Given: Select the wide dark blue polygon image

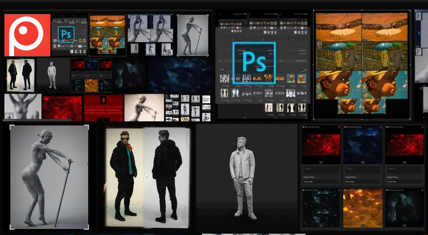Looking at the screenshot, I should pyautogui.click(x=180, y=75).
